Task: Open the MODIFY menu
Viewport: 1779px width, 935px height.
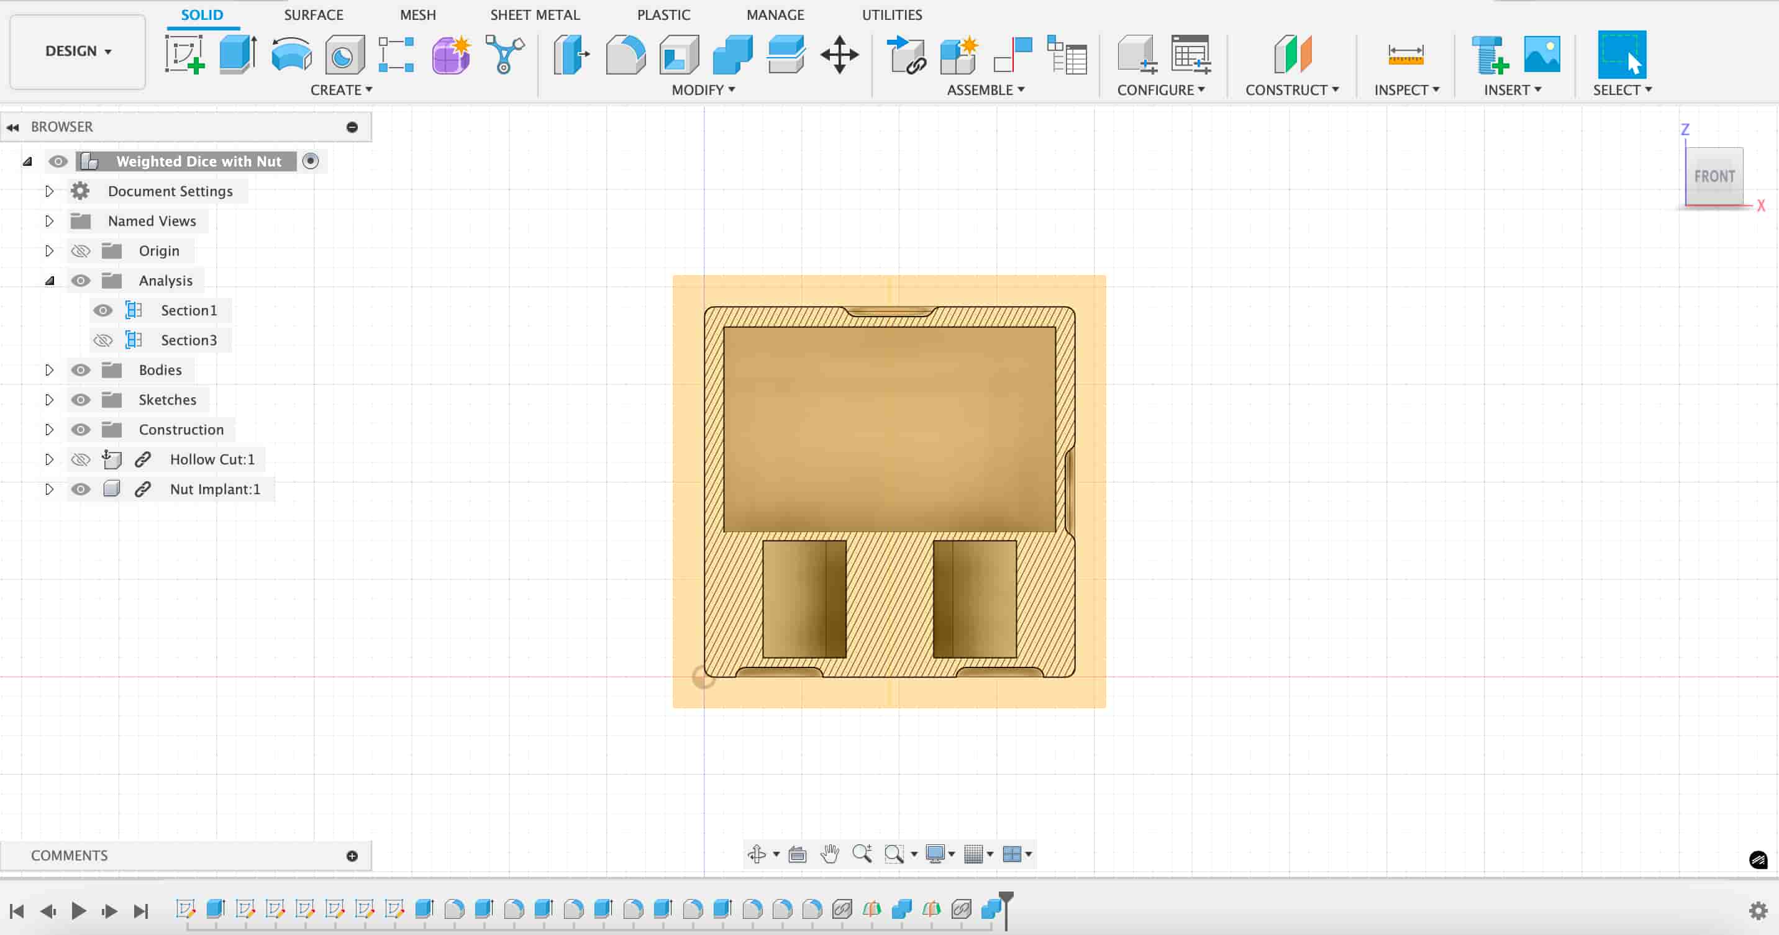Action: (x=703, y=89)
